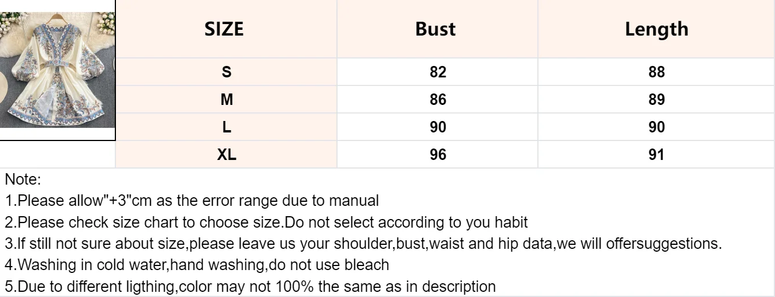Click bust value 82 for size S
Viewport: 775px width, 297px height.
pyautogui.click(x=437, y=72)
